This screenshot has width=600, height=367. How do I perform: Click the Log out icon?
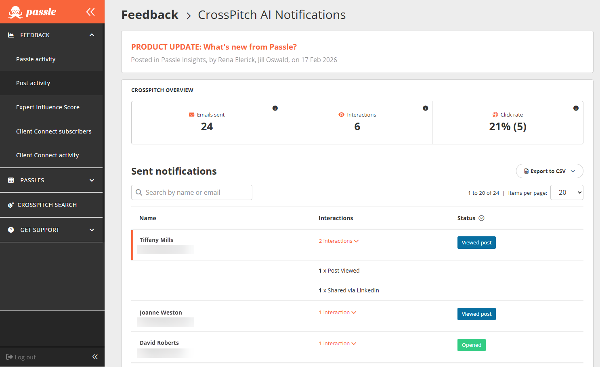tap(9, 357)
